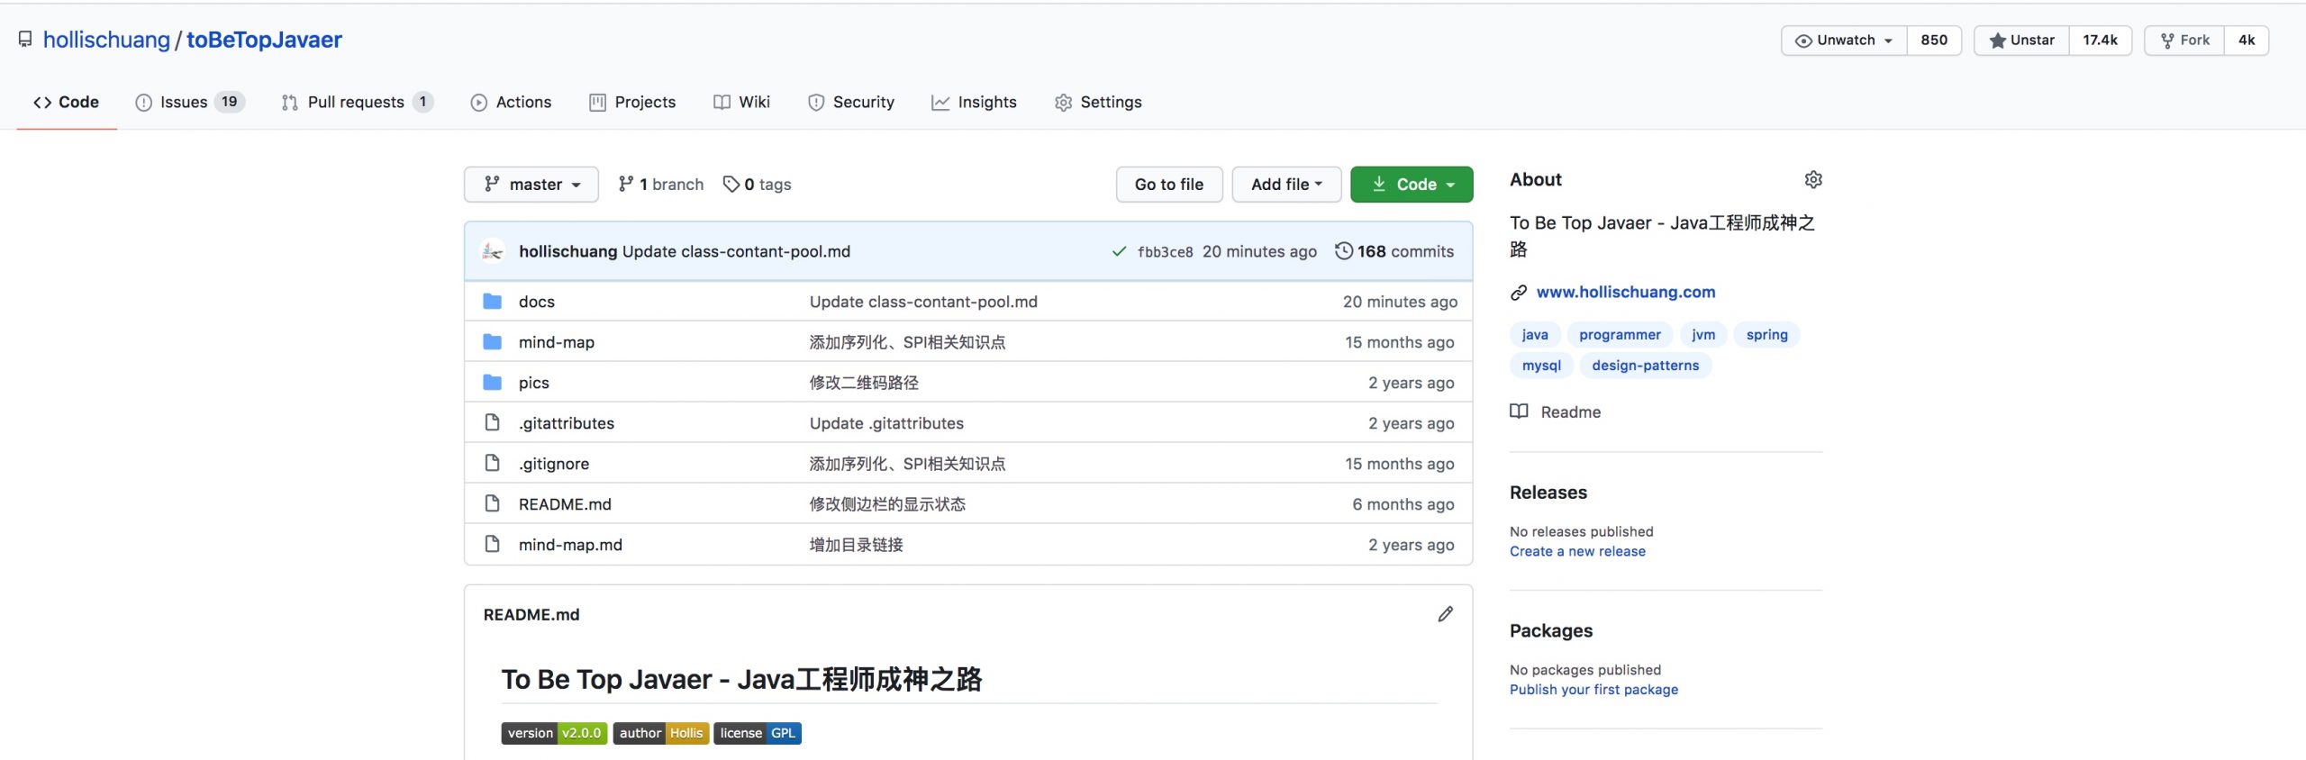Expand the master branch dropdown
The height and width of the screenshot is (760, 2306).
click(531, 185)
